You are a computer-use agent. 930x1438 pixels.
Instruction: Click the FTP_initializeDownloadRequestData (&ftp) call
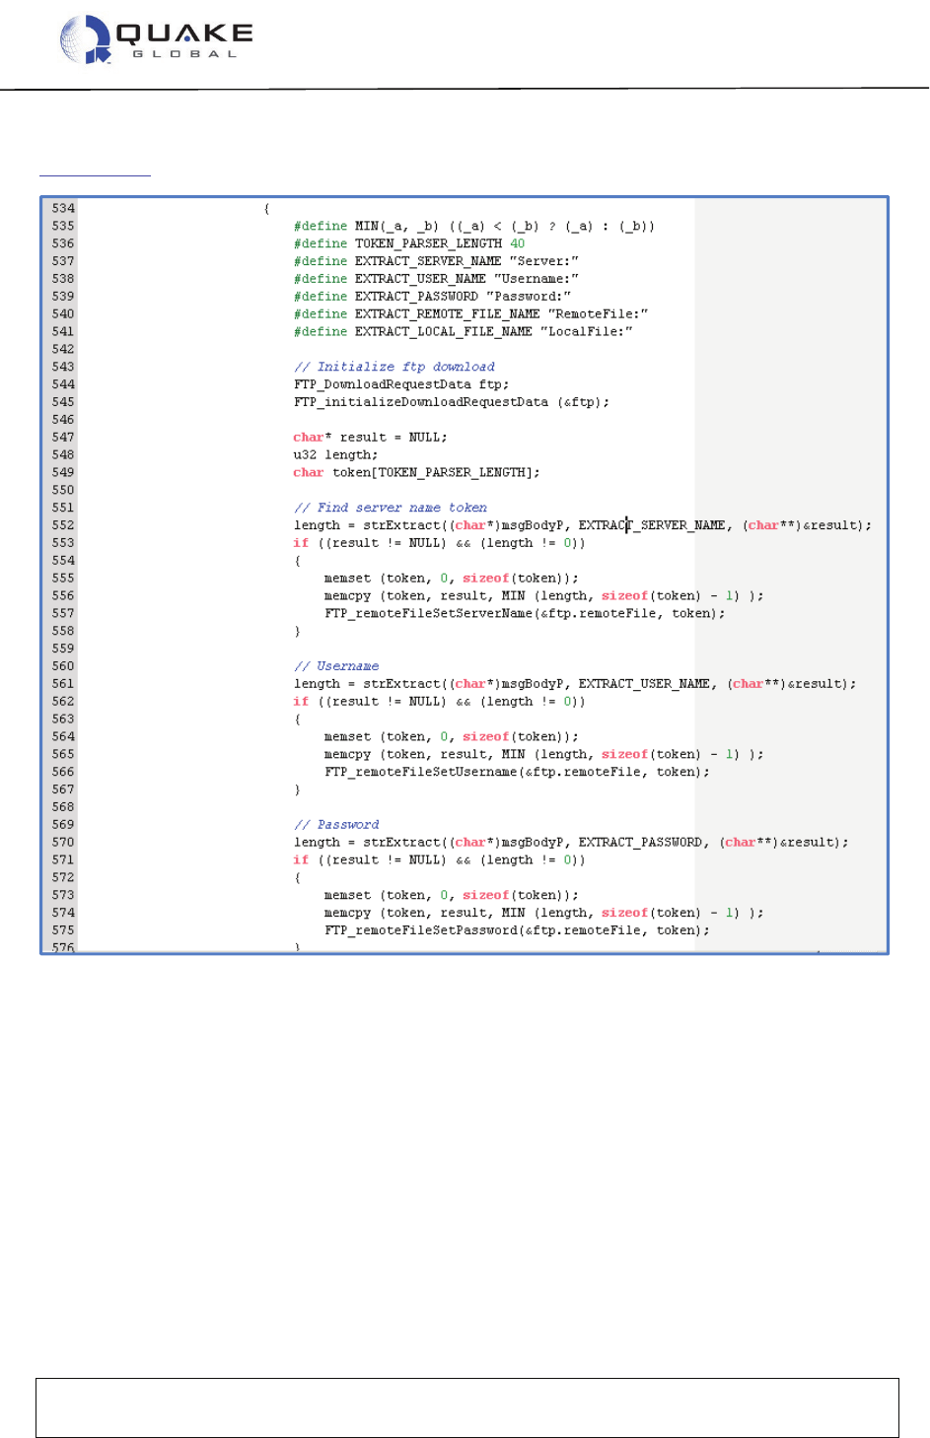[452, 402]
